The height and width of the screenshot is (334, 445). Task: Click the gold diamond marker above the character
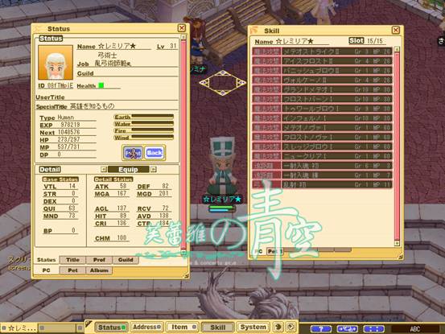[x=222, y=83]
